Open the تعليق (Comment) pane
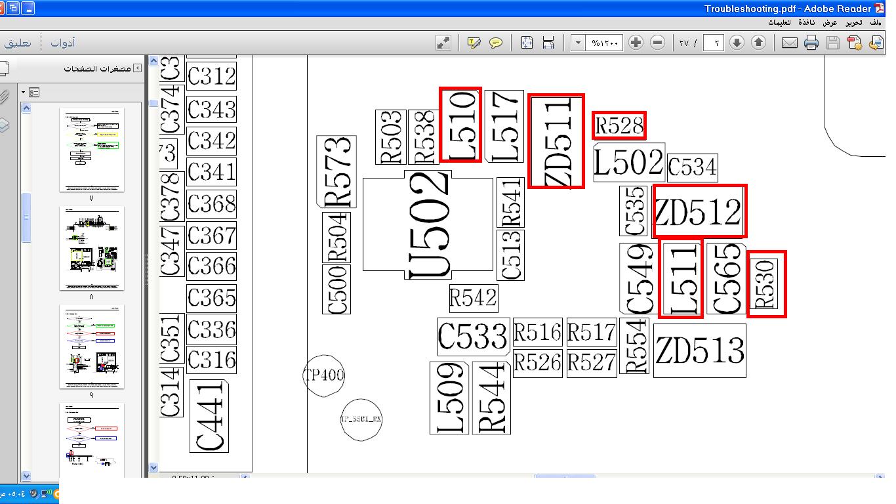Image resolution: width=896 pixels, height=504 pixels. [18, 43]
